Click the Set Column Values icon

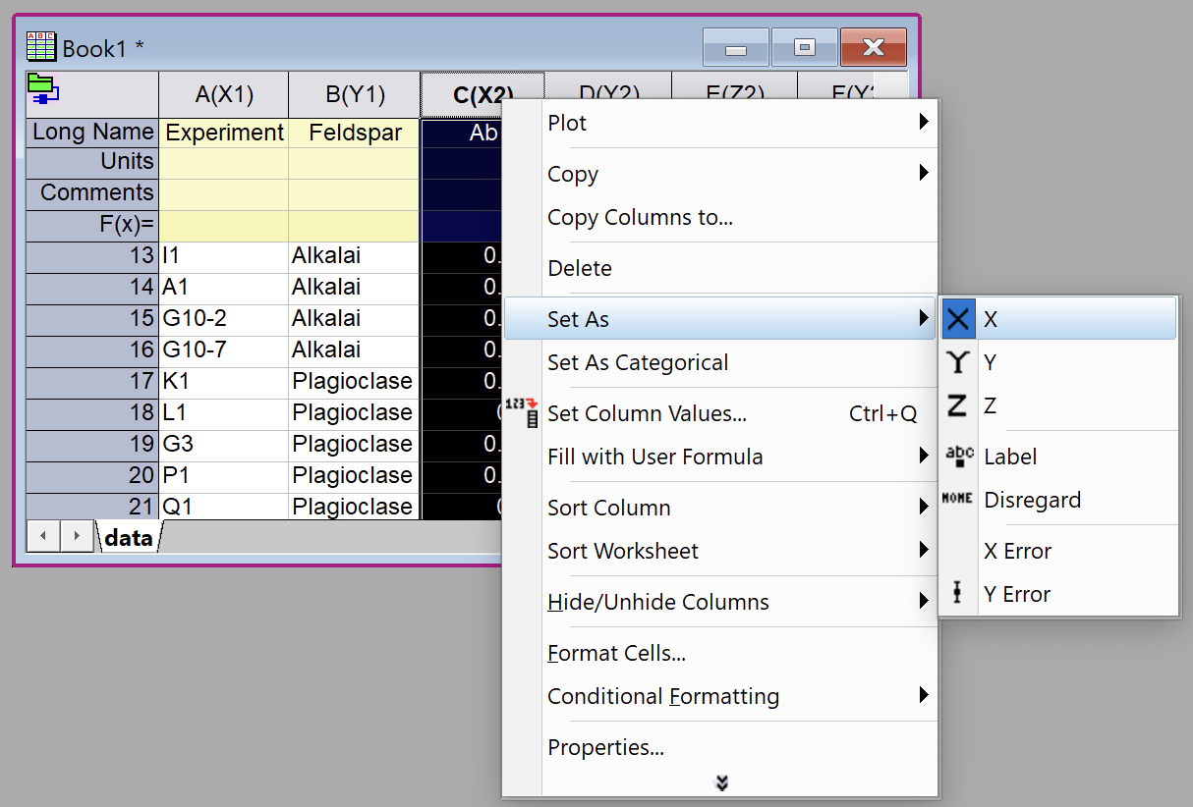click(521, 413)
